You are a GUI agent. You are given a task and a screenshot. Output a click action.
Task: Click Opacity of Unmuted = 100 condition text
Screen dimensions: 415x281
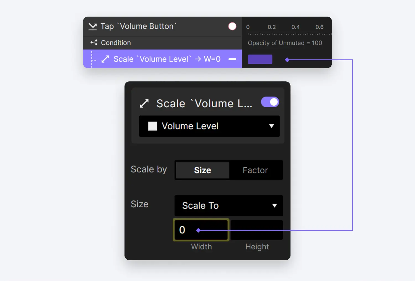tap(285, 43)
